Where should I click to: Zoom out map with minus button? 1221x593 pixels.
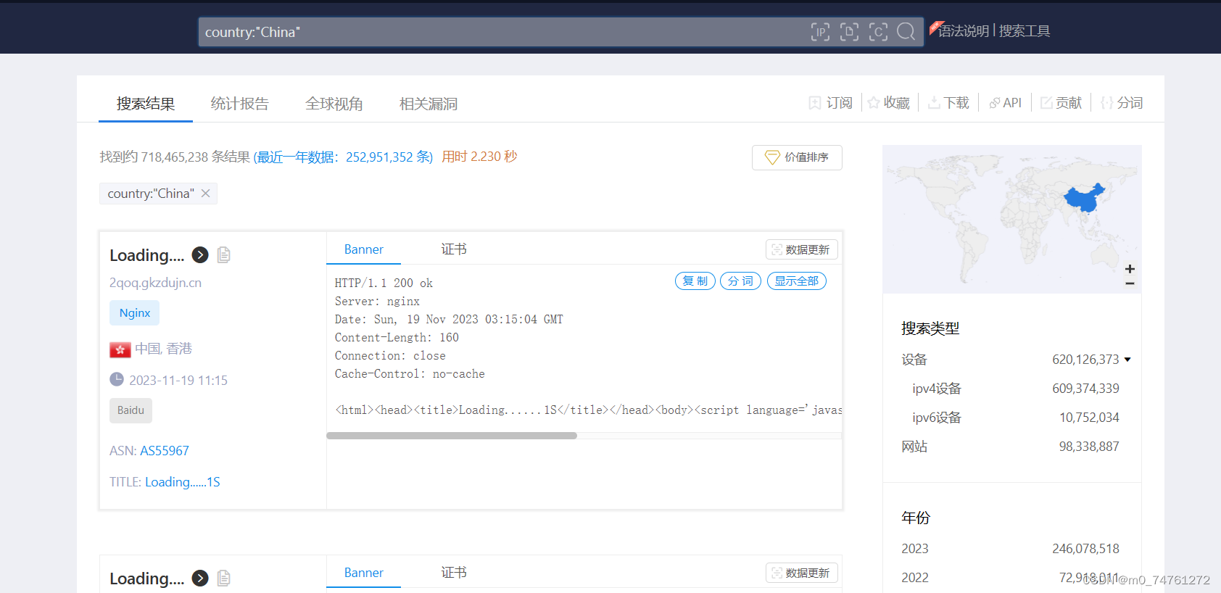tap(1130, 283)
